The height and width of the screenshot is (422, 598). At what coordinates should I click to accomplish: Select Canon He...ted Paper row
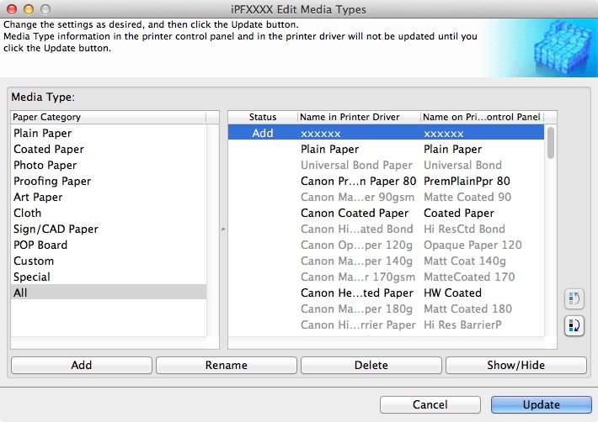386,293
